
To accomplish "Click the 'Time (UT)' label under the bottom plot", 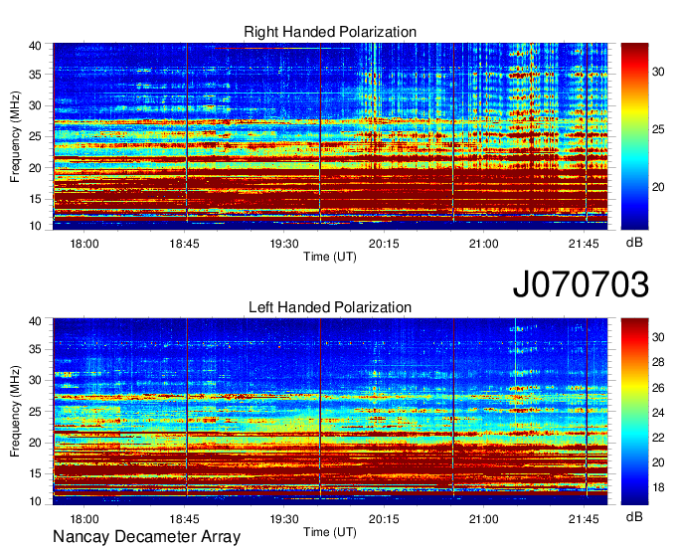I will (x=330, y=532).
